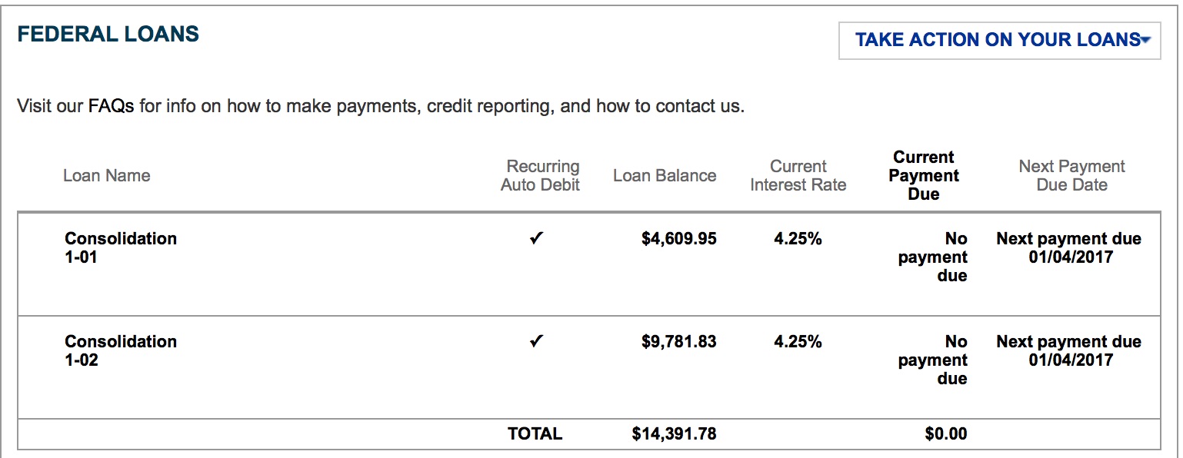Select the Consolidation 1-01 loan name

(121, 247)
